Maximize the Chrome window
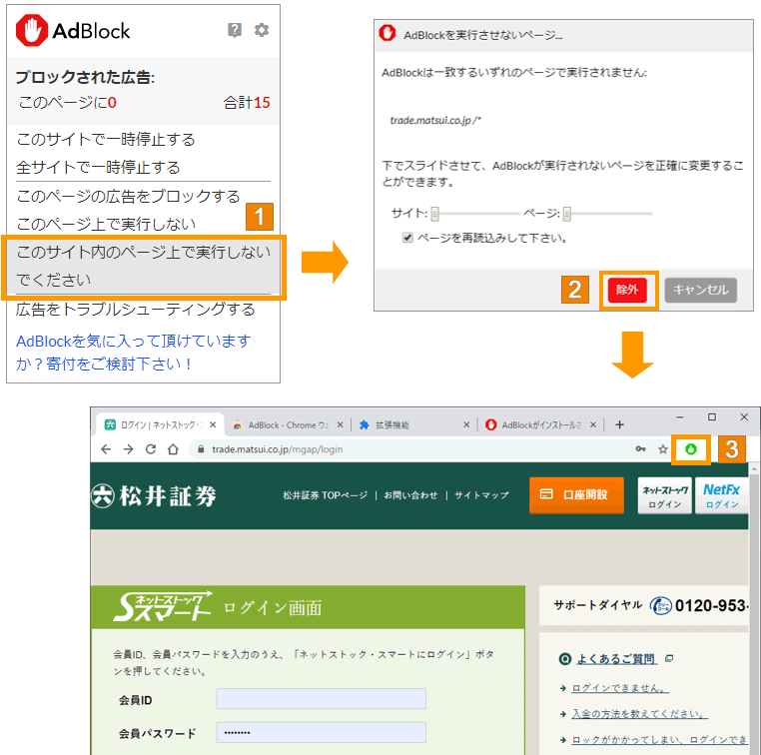This screenshot has width=761, height=755. pyautogui.click(x=712, y=417)
